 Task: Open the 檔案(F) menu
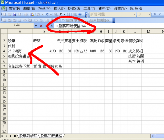pyautogui.click(x=14, y=8)
